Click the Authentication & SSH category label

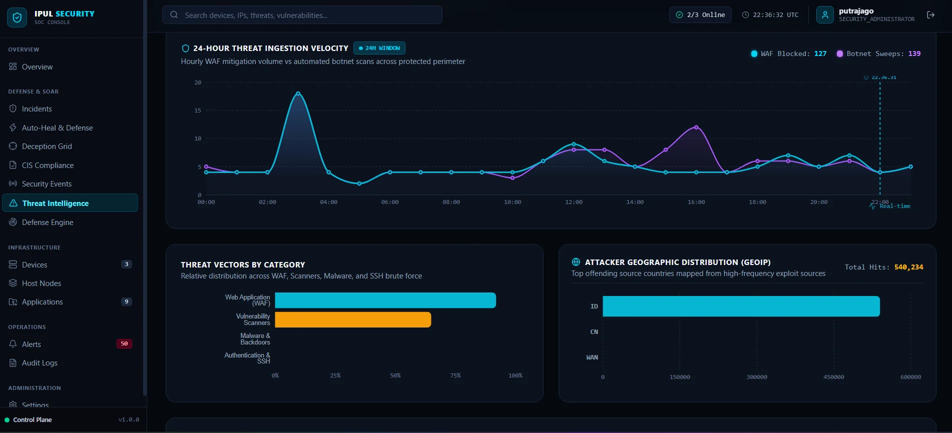[x=247, y=358]
